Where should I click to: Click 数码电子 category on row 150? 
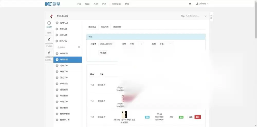click(x=102, y=117)
